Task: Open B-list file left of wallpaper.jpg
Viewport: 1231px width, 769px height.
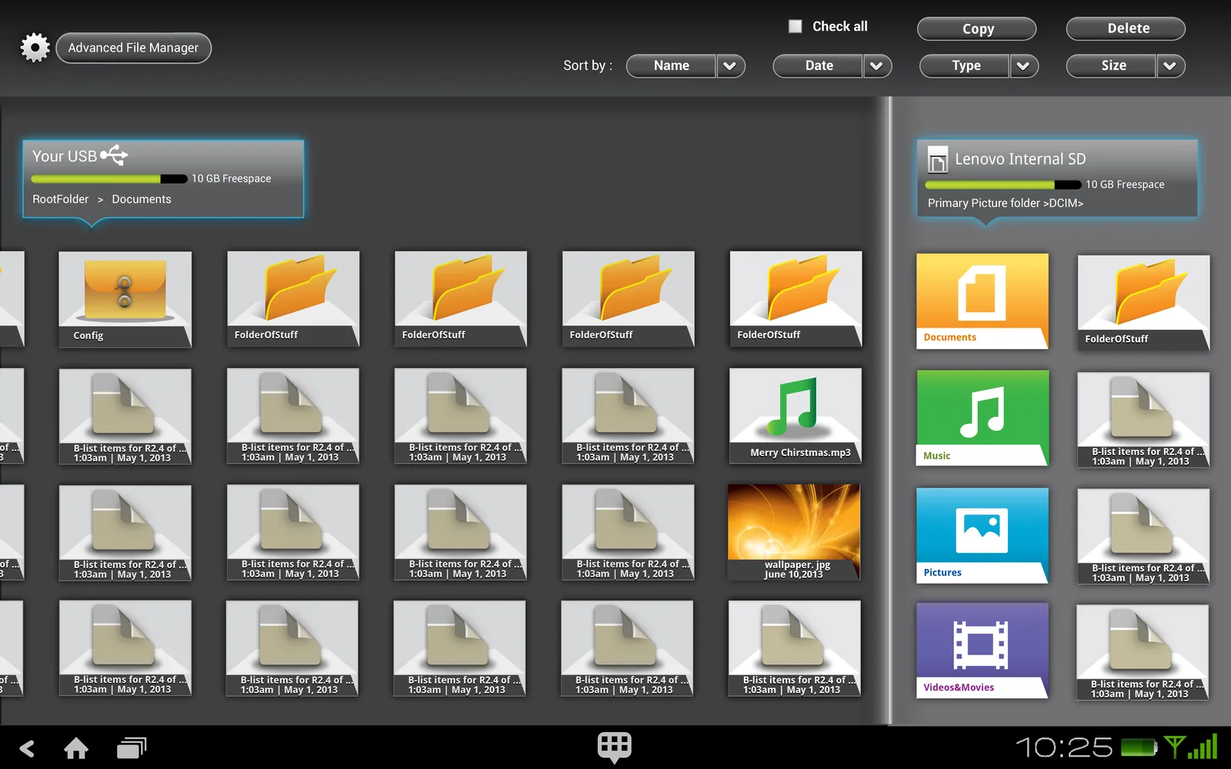Action: [x=629, y=532]
